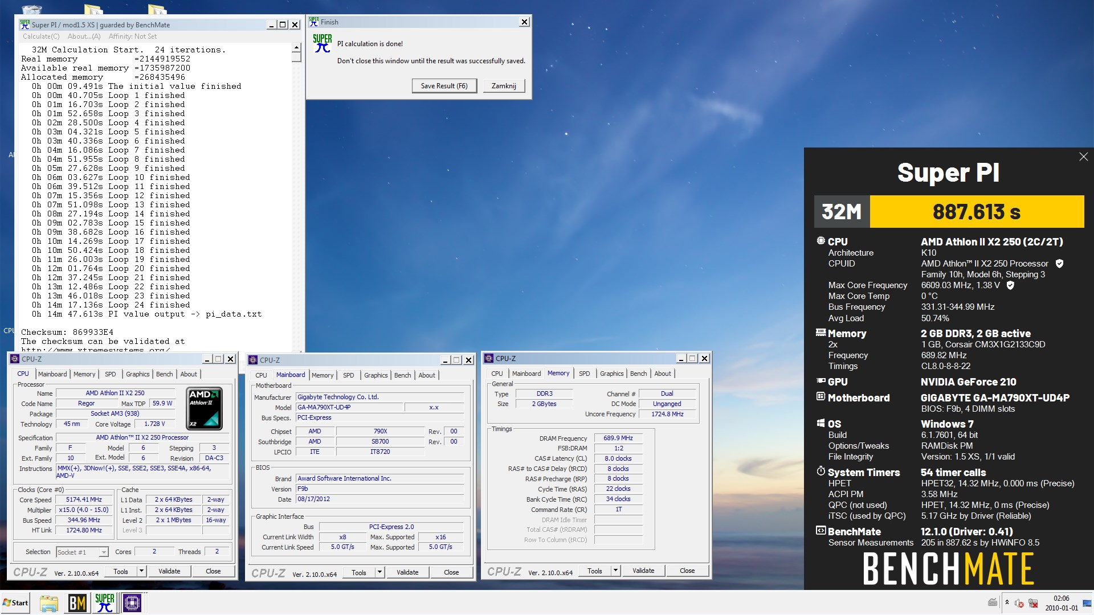The height and width of the screenshot is (615, 1094).
Task: Click the System Timers stopwatch icon
Action: point(820,471)
